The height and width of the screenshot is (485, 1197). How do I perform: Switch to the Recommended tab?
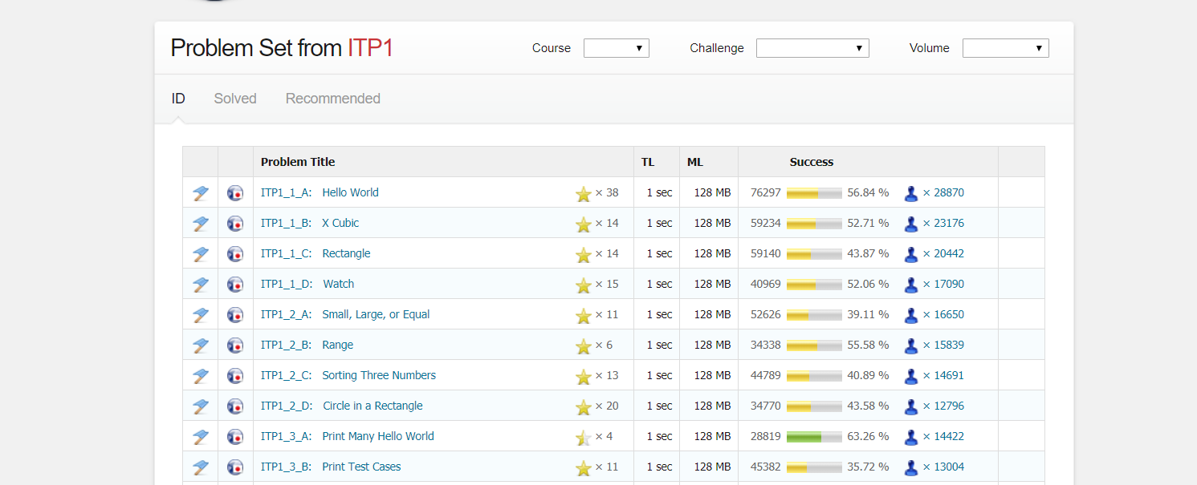tap(333, 99)
